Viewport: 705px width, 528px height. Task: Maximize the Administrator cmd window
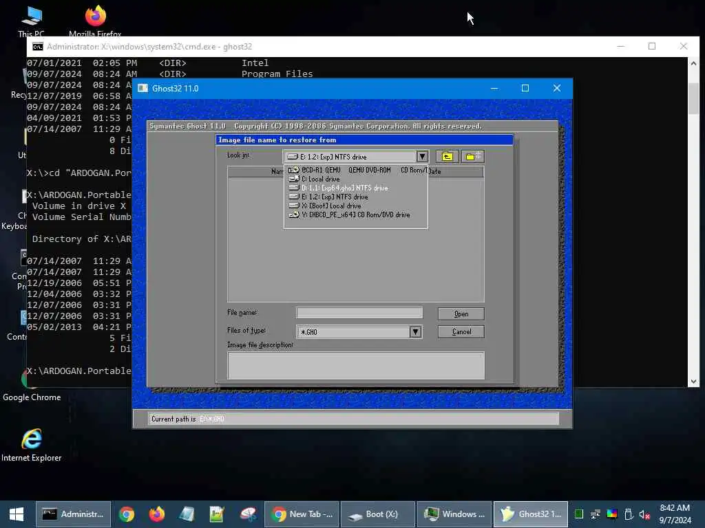[x=652, y=46]
